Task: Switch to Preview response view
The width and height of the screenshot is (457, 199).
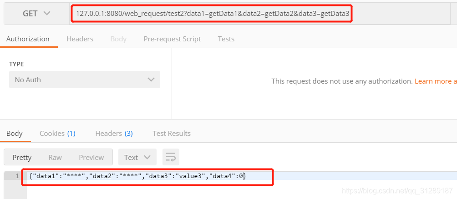Action: (x=91, y=157)
